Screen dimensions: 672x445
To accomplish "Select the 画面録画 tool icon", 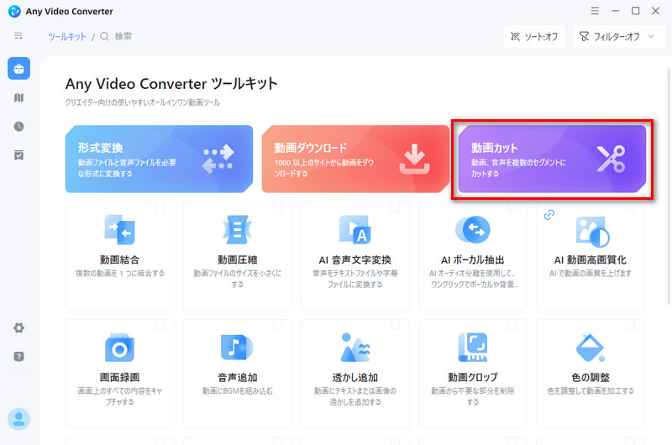I will (x=119, y=348).
